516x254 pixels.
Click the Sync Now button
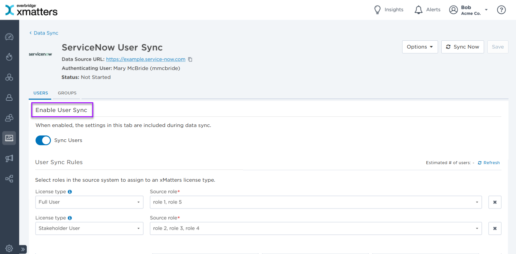[x=462, y=47]
